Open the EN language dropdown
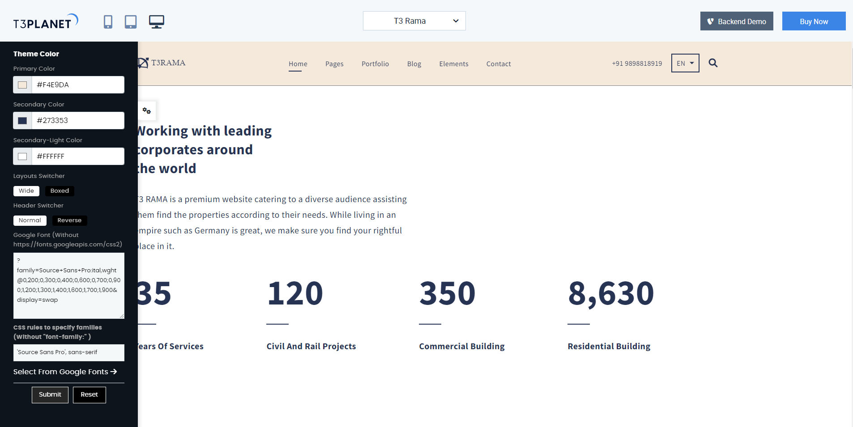The width and height of the screenshot is (853, 427). (x=685, y=63)
